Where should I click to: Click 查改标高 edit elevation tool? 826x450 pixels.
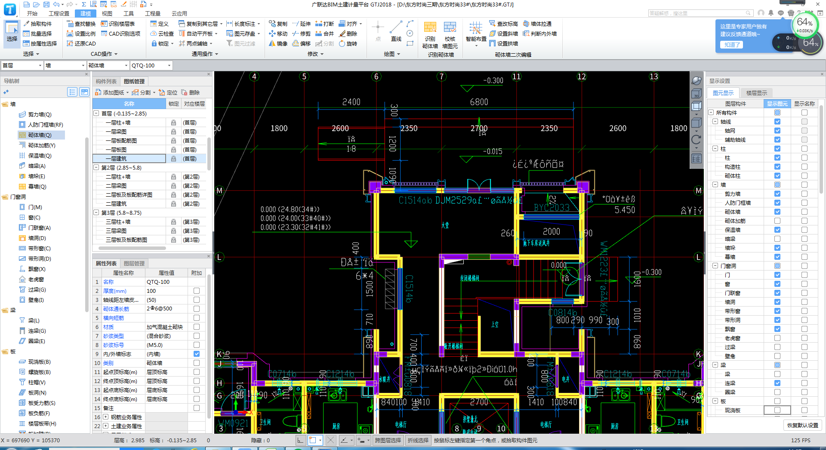[503, 24]
